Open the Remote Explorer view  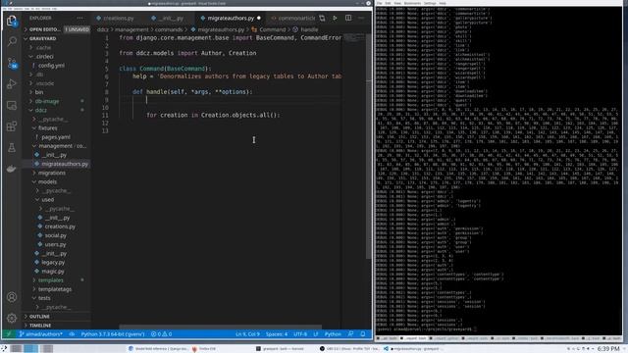point(12,105)
